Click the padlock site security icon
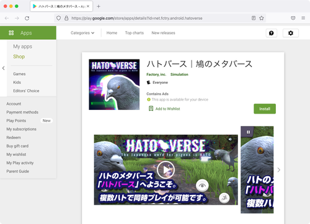Screen dimensions: 310x224 pos(66,18)
